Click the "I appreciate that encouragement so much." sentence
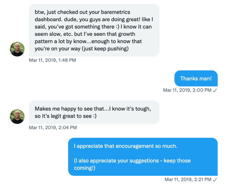228x186 pixels. (x=126, y=146)
